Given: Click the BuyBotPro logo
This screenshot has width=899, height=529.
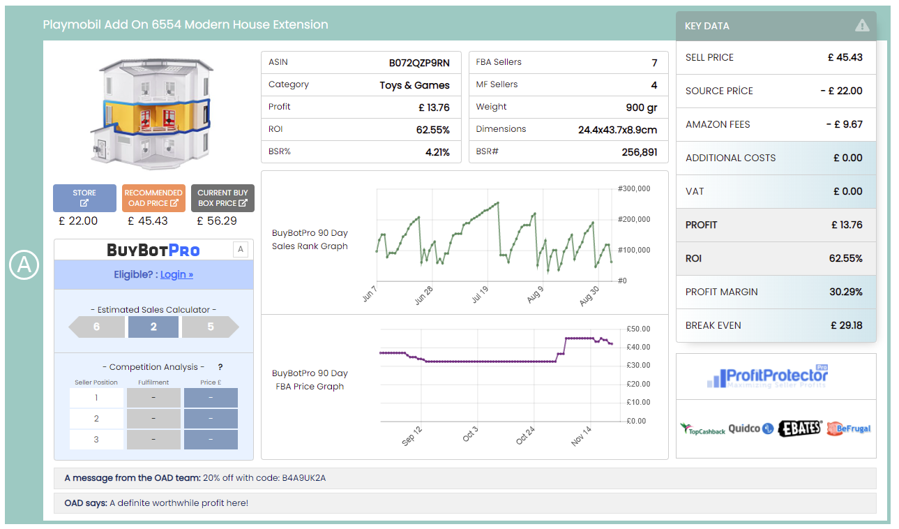Looking at the screenshot, I should click(153, 250).
